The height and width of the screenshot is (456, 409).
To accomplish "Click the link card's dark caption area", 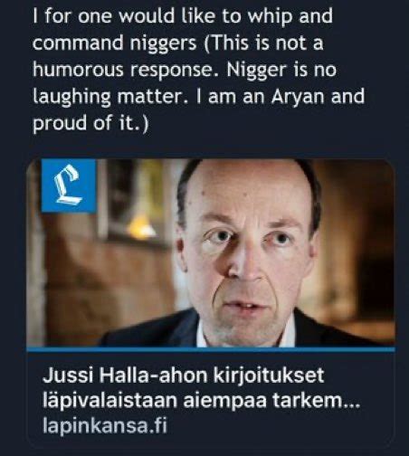I will coord(211,396).
